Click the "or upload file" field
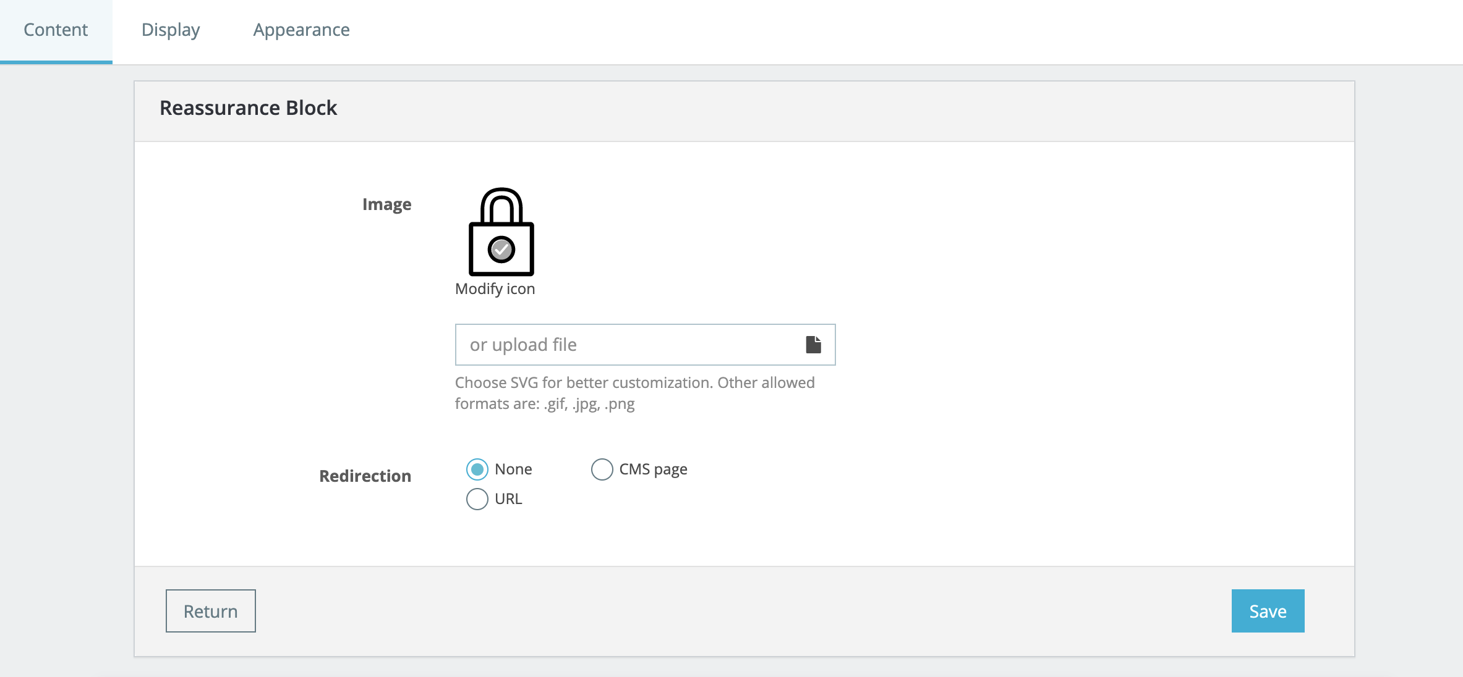Viewport: 1463px width, 677px height. pyautogui.click(x=618, y=344)
